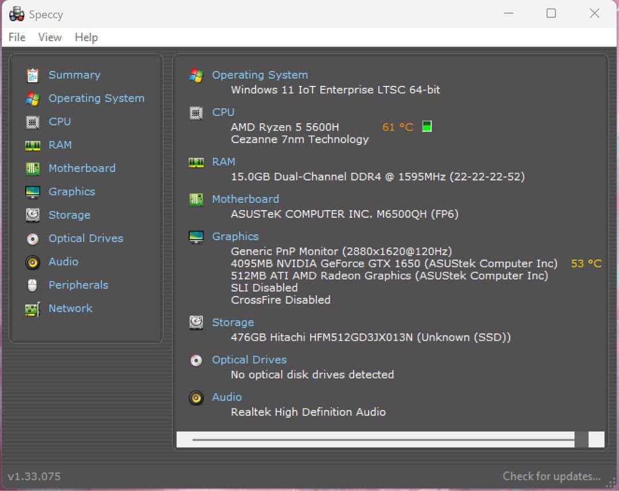
Task: Choose the RAM module icon in the sidebar
Action: [32, 146]
